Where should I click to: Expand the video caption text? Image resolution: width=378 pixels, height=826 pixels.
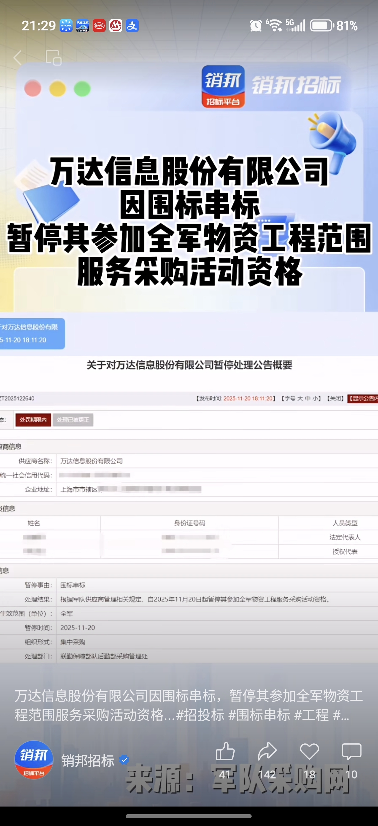point(189,705)
